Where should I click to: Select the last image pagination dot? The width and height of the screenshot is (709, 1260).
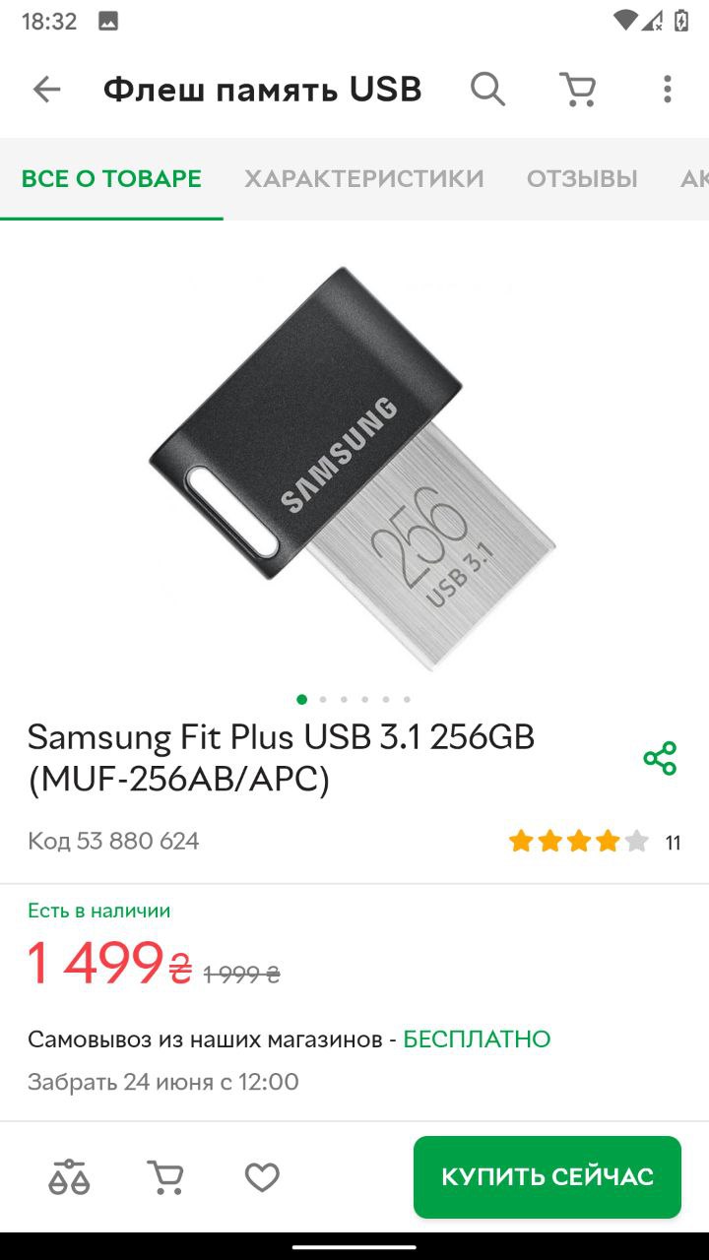point(407,699)
